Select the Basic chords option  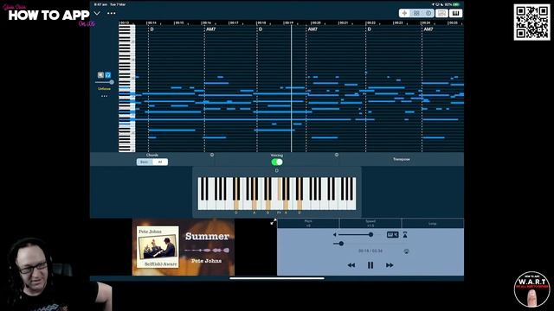click(145, 162)
